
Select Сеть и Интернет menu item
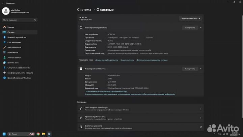click(x=20, y=42)
